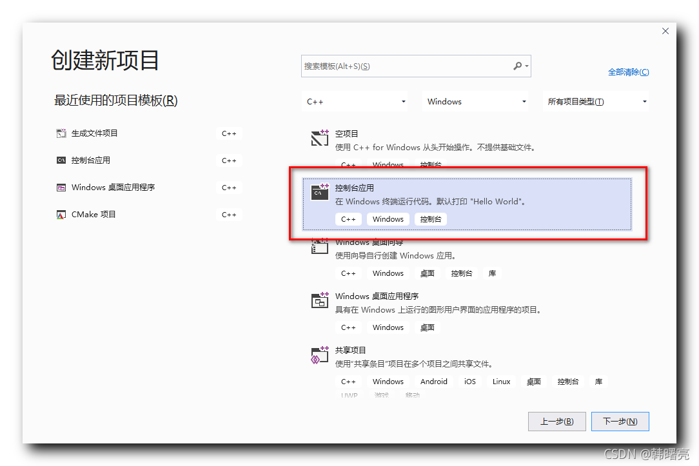Click the Windows 桌面向导 template icon
The image size is (699, 466).
click(x=320, y=246)
